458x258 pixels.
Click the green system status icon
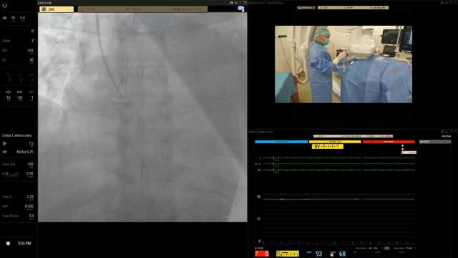(5, 5)
